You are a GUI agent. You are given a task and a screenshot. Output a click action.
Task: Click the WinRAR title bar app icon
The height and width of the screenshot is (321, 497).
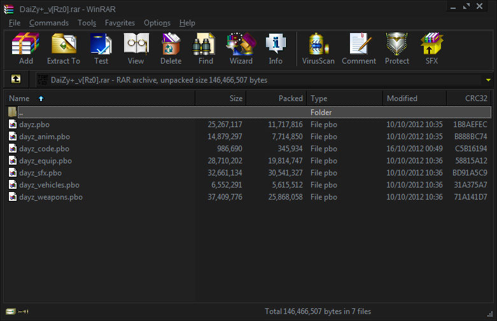click(9, 9)
